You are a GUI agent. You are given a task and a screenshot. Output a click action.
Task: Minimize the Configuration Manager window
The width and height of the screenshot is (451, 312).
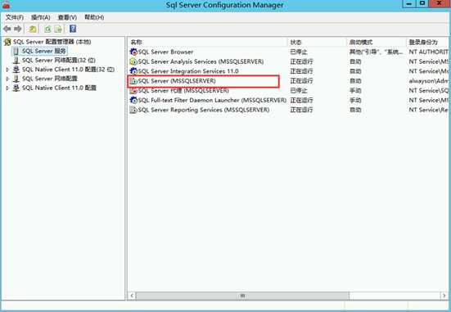coord(409,3)
